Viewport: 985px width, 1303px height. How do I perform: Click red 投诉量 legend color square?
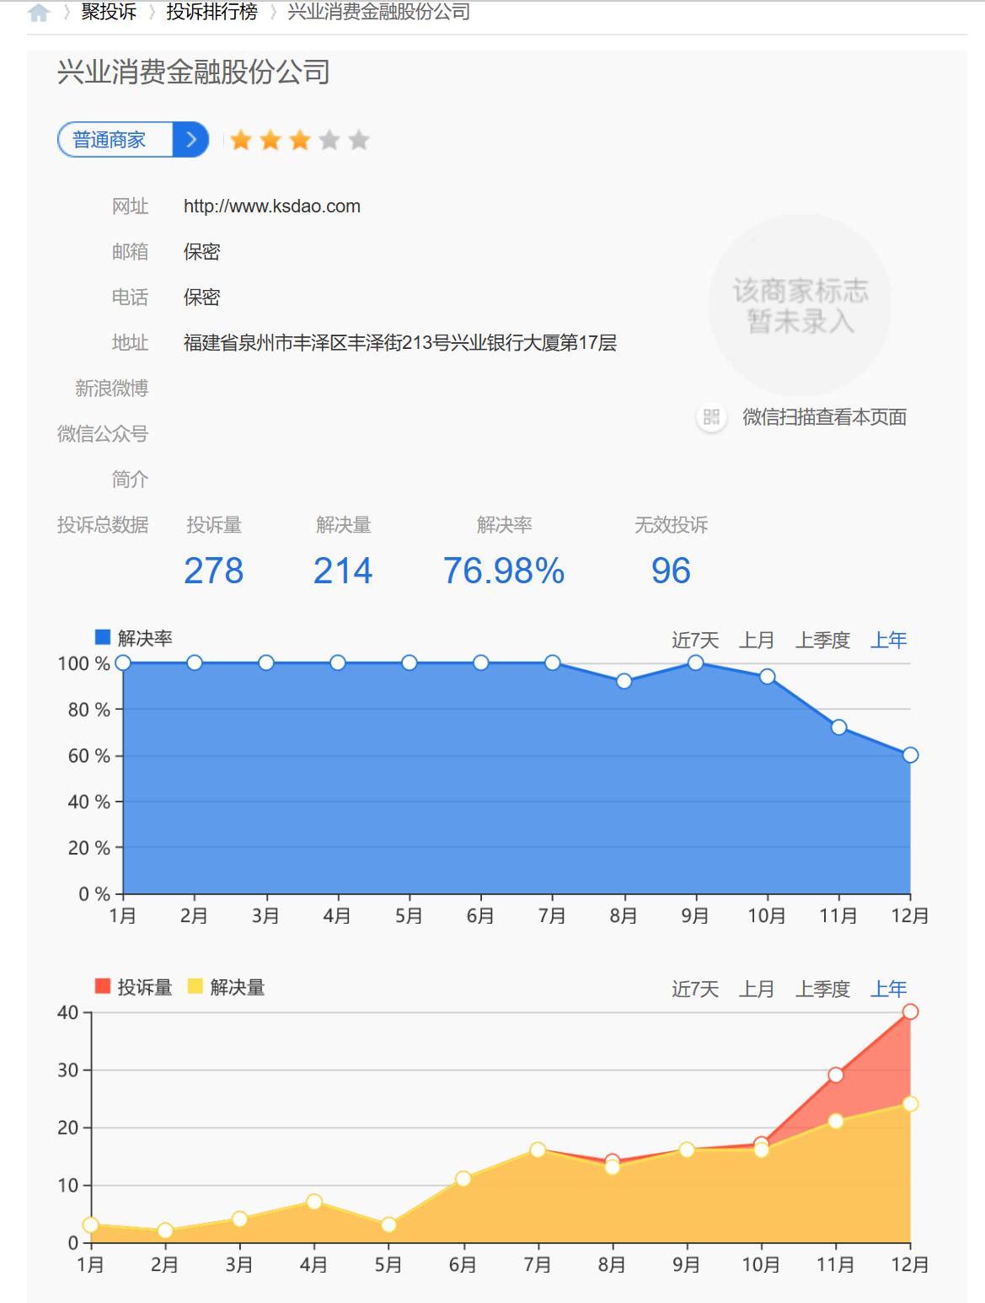coord(103,986)
